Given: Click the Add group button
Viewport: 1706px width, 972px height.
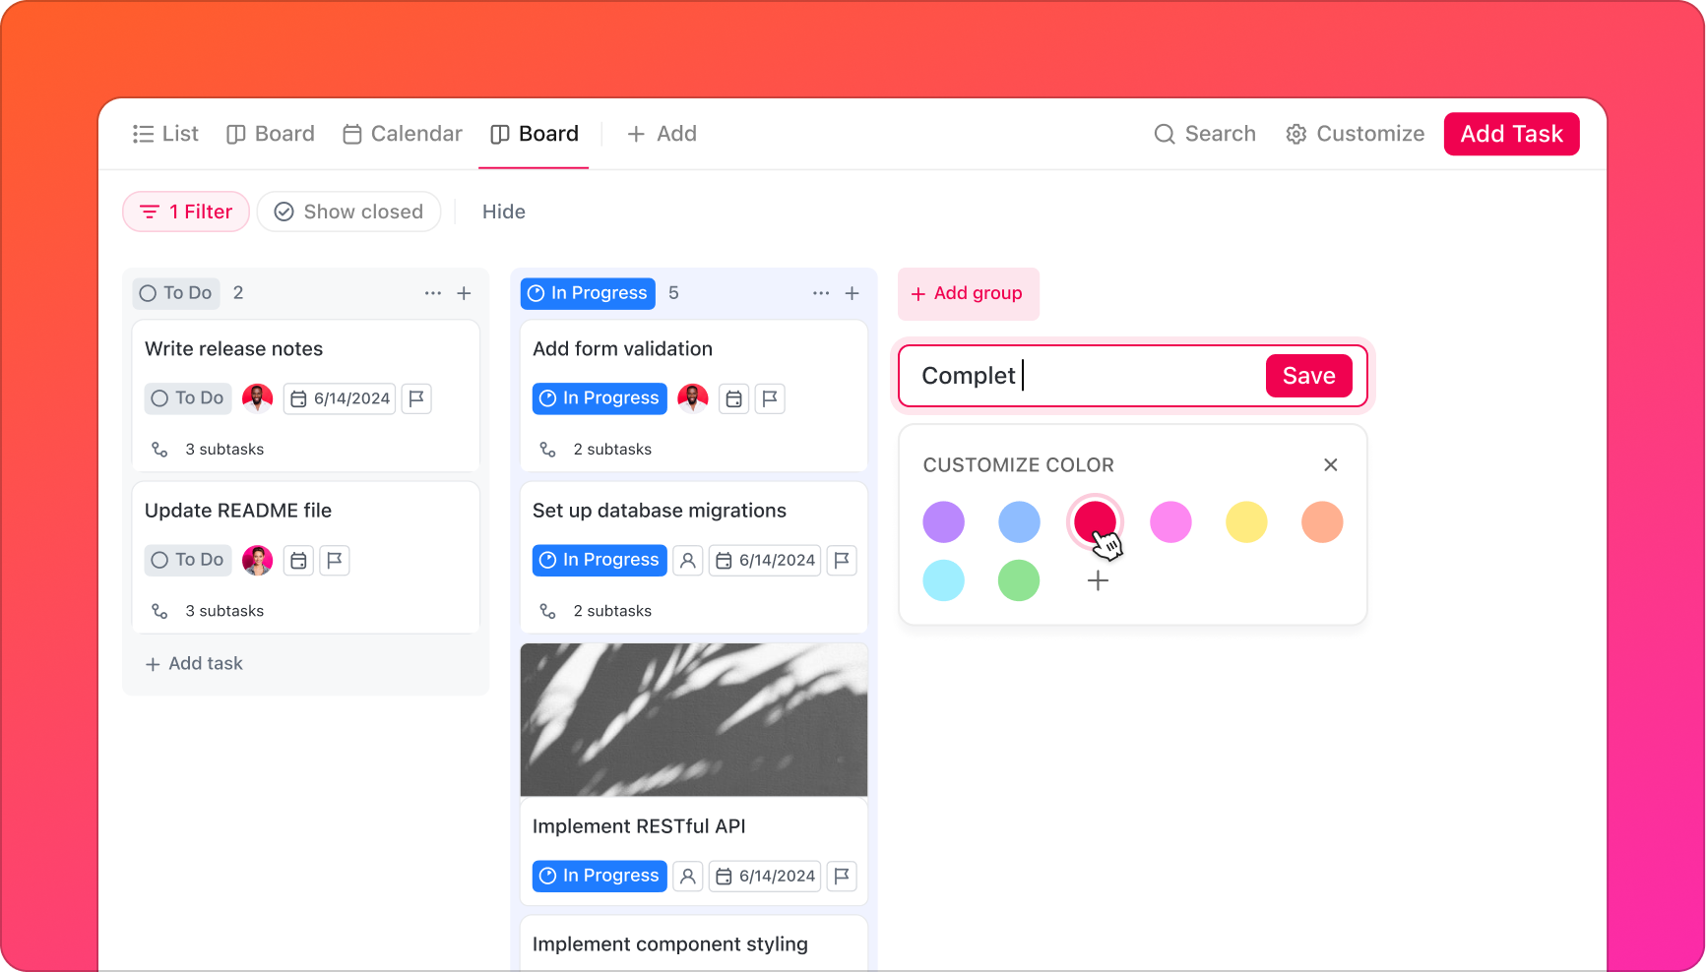Looking at the screenshot, I should [968, 293].
